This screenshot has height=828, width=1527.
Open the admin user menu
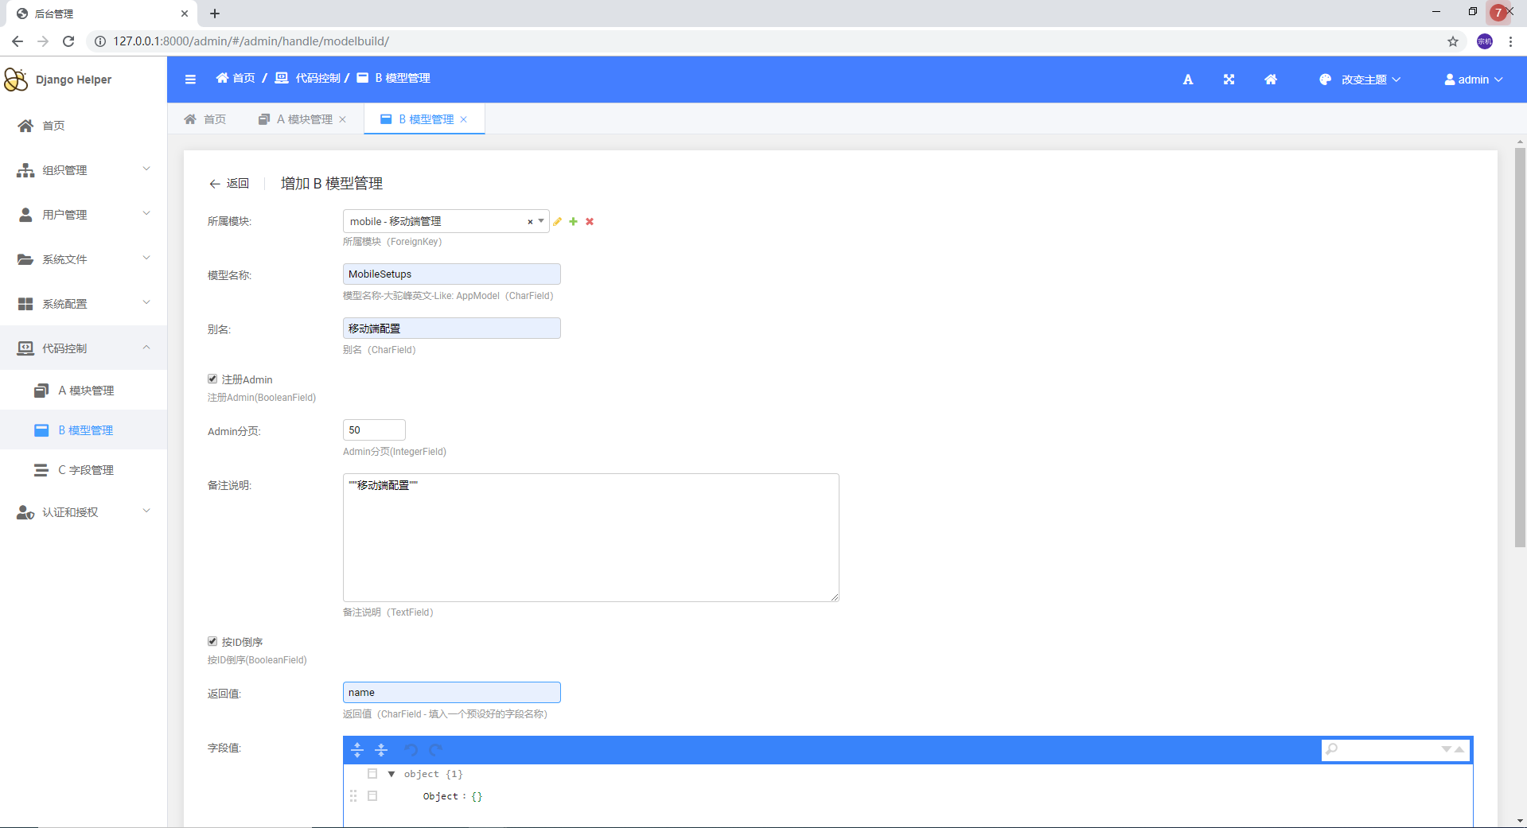[1473, 80]
